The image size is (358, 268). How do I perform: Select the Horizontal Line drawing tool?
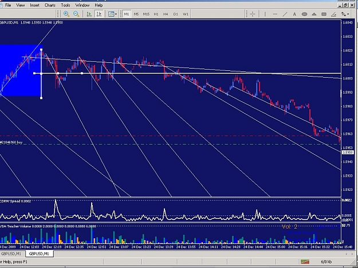[275, 14]
